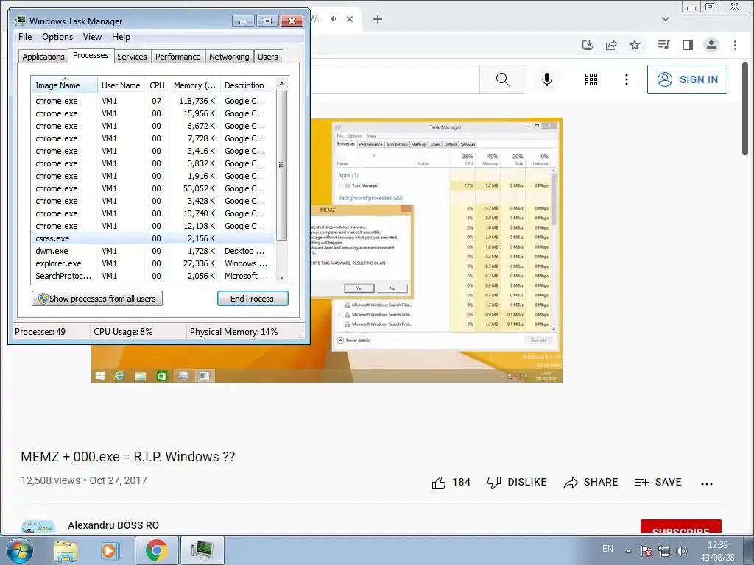Click the YouTube voice search microphone
This screenshot has width=754, height=565.
coord(547,79)
